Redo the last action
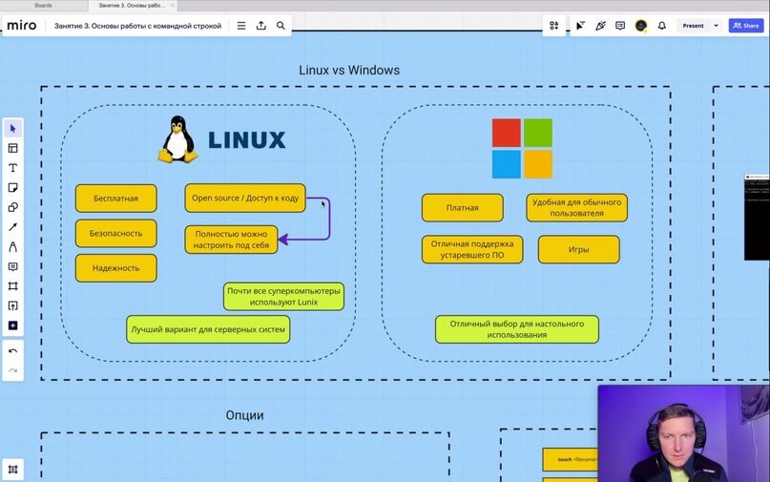The image size is (770, 482). (x=12, y=370)
